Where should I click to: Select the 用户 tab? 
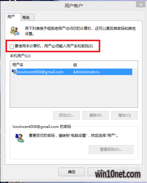click(13, 17)
